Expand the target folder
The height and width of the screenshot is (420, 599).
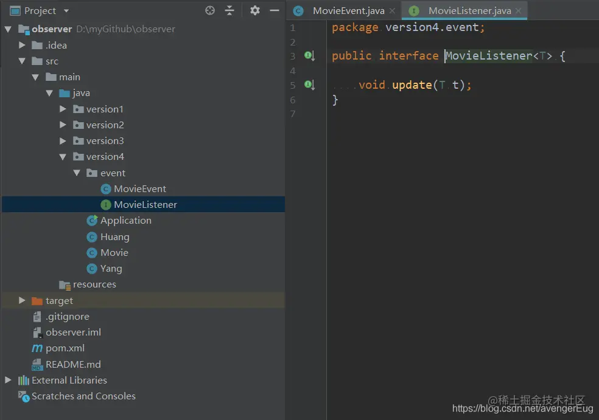pos(22,300)
